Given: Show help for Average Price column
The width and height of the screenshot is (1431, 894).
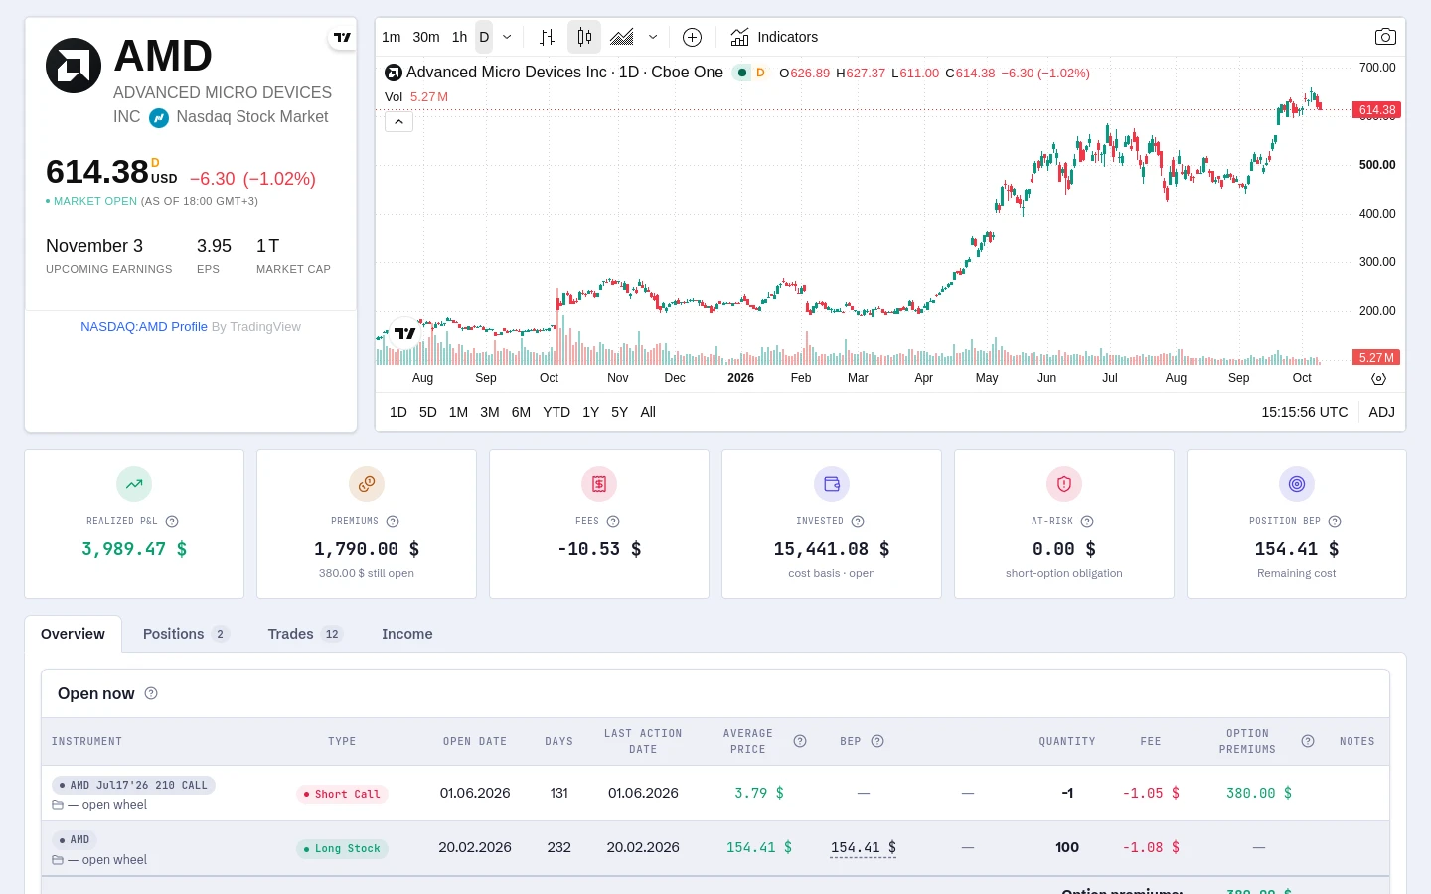Looking at the screenshot, I should pyautogui.click(x=800, y=741).
